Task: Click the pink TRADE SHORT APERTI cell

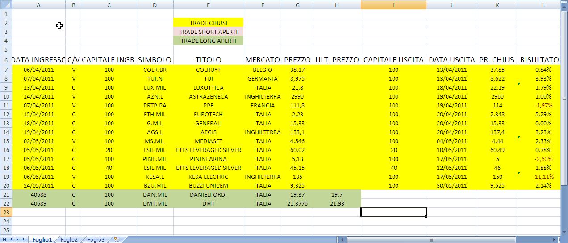Action: coord(208,32)
